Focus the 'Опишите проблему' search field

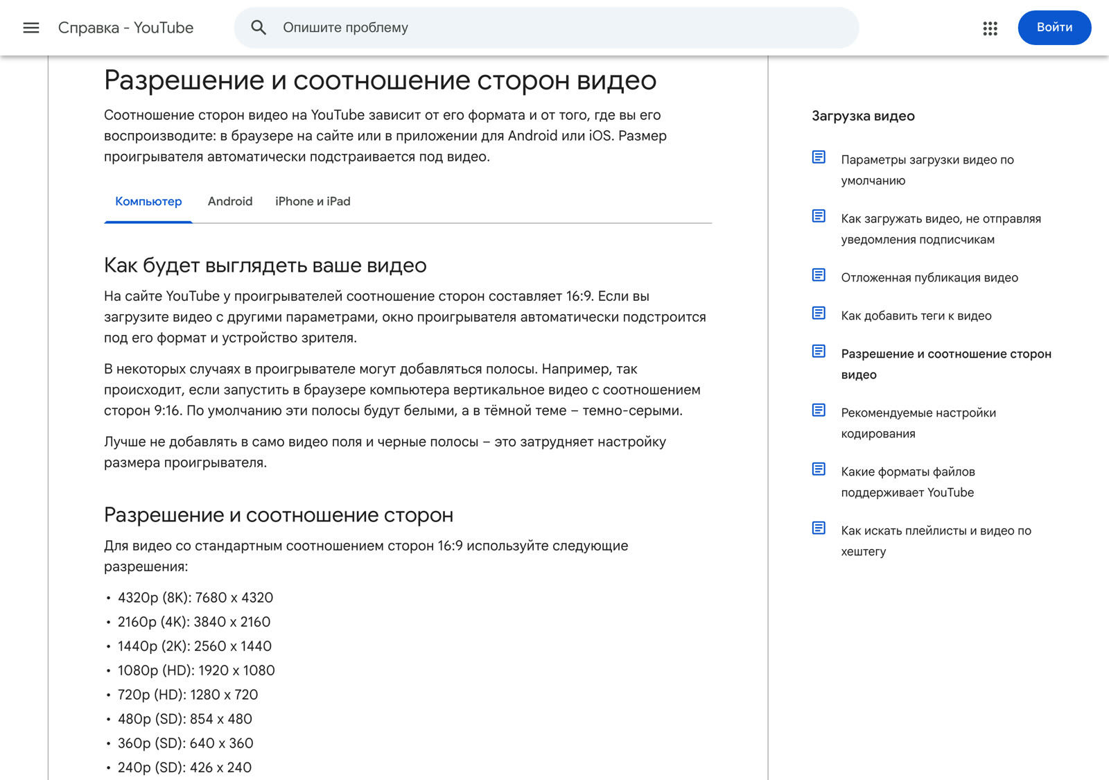pyautogui.click(x=546, y=28)
